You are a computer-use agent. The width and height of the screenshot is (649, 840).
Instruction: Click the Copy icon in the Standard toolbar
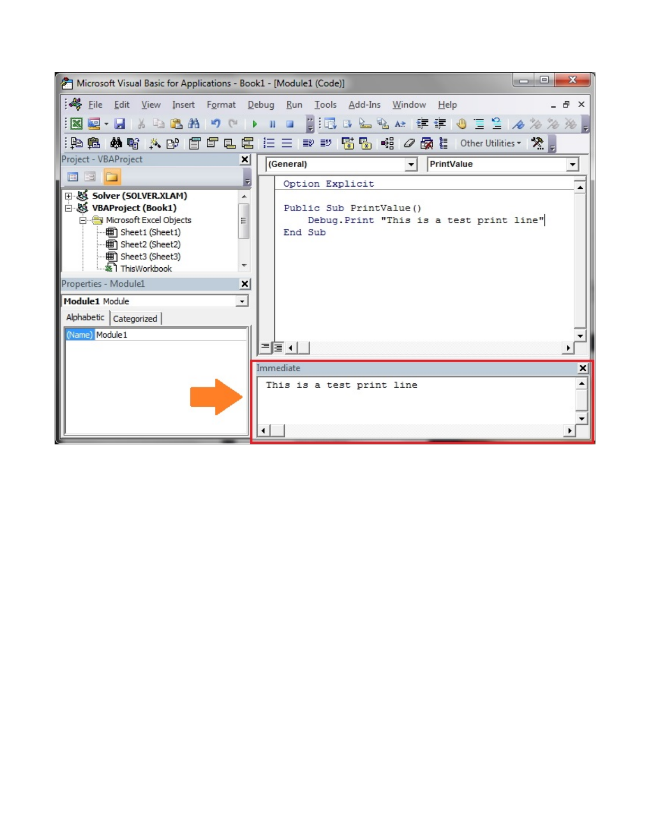(x=159, y=124)
